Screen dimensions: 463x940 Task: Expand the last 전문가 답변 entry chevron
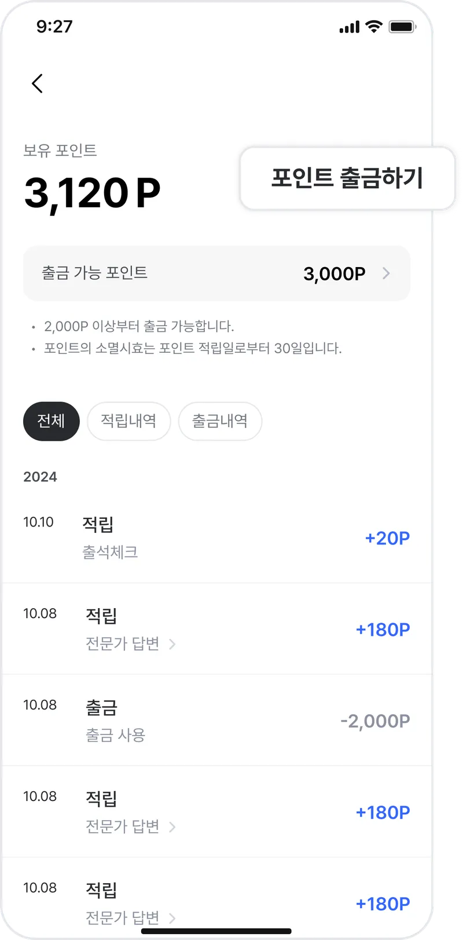172,918
